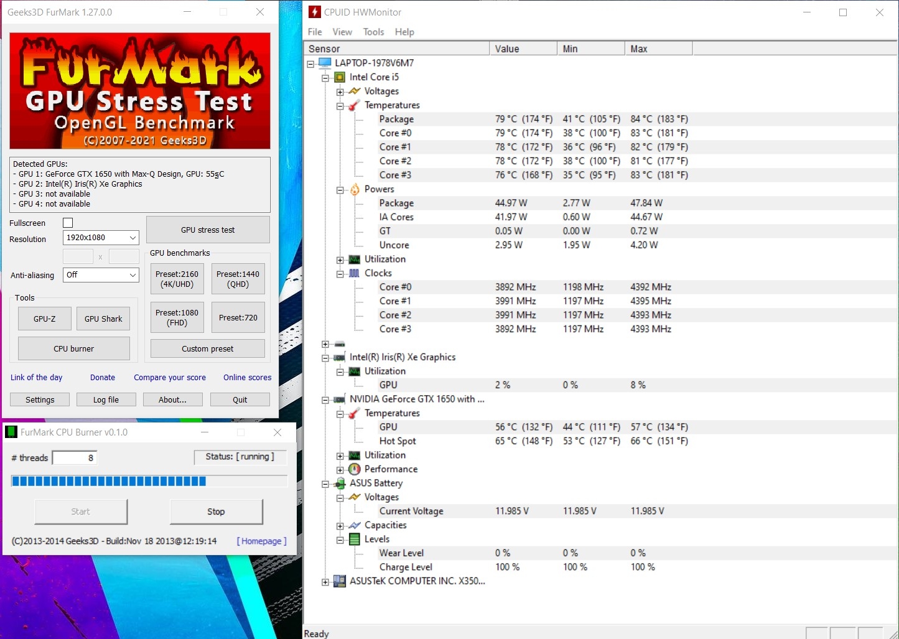Screen dimensions: 899x639
Task: Click the unnamed drive device icon in tree
Action: pyautogui.click(x=340, y=344)
